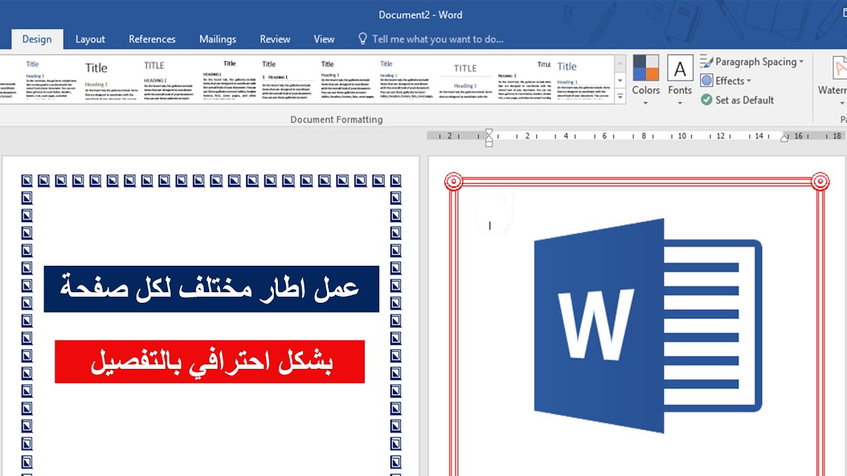Viewport: 847px width, 476px height.
Task: Click the Document Formatting group label
Action: pos(336,120)
